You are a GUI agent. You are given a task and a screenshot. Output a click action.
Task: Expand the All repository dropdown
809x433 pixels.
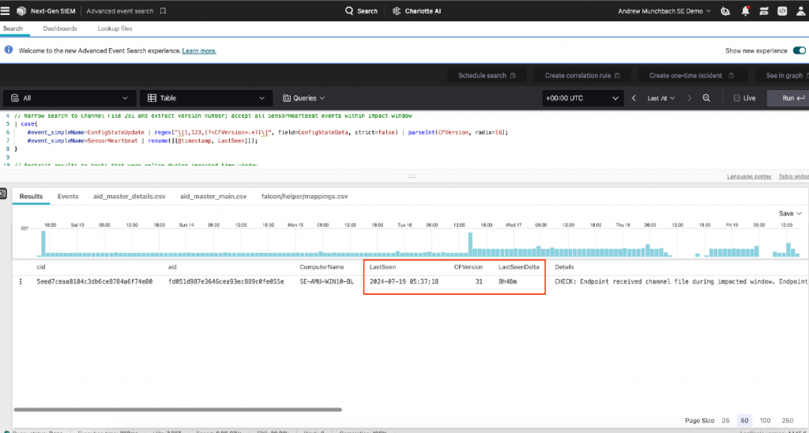click(x=67, y=98)
